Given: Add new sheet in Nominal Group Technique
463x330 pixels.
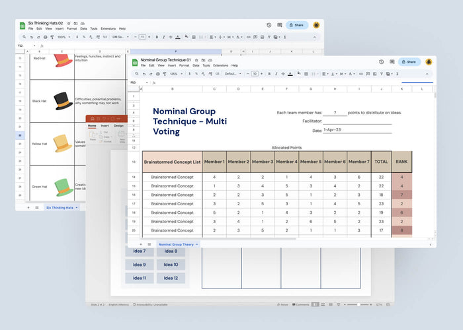Looking at the screenshot, I should pyautogui.click(x=140, y=244).
